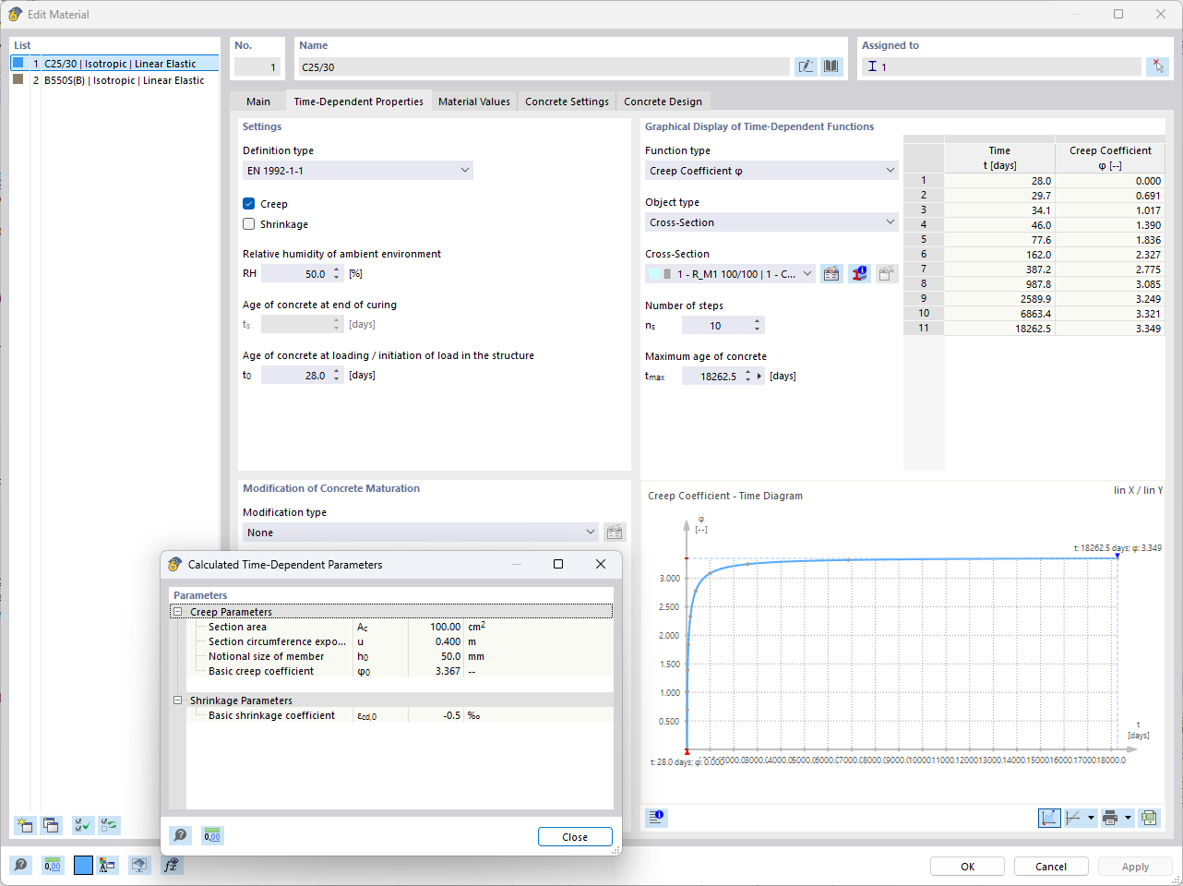Click edit icon next to Modification type

(x=615, y=533)
